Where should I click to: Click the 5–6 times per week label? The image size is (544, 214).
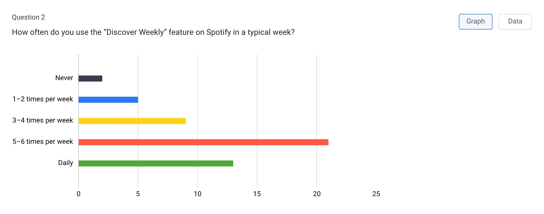[x=42, y=142]
